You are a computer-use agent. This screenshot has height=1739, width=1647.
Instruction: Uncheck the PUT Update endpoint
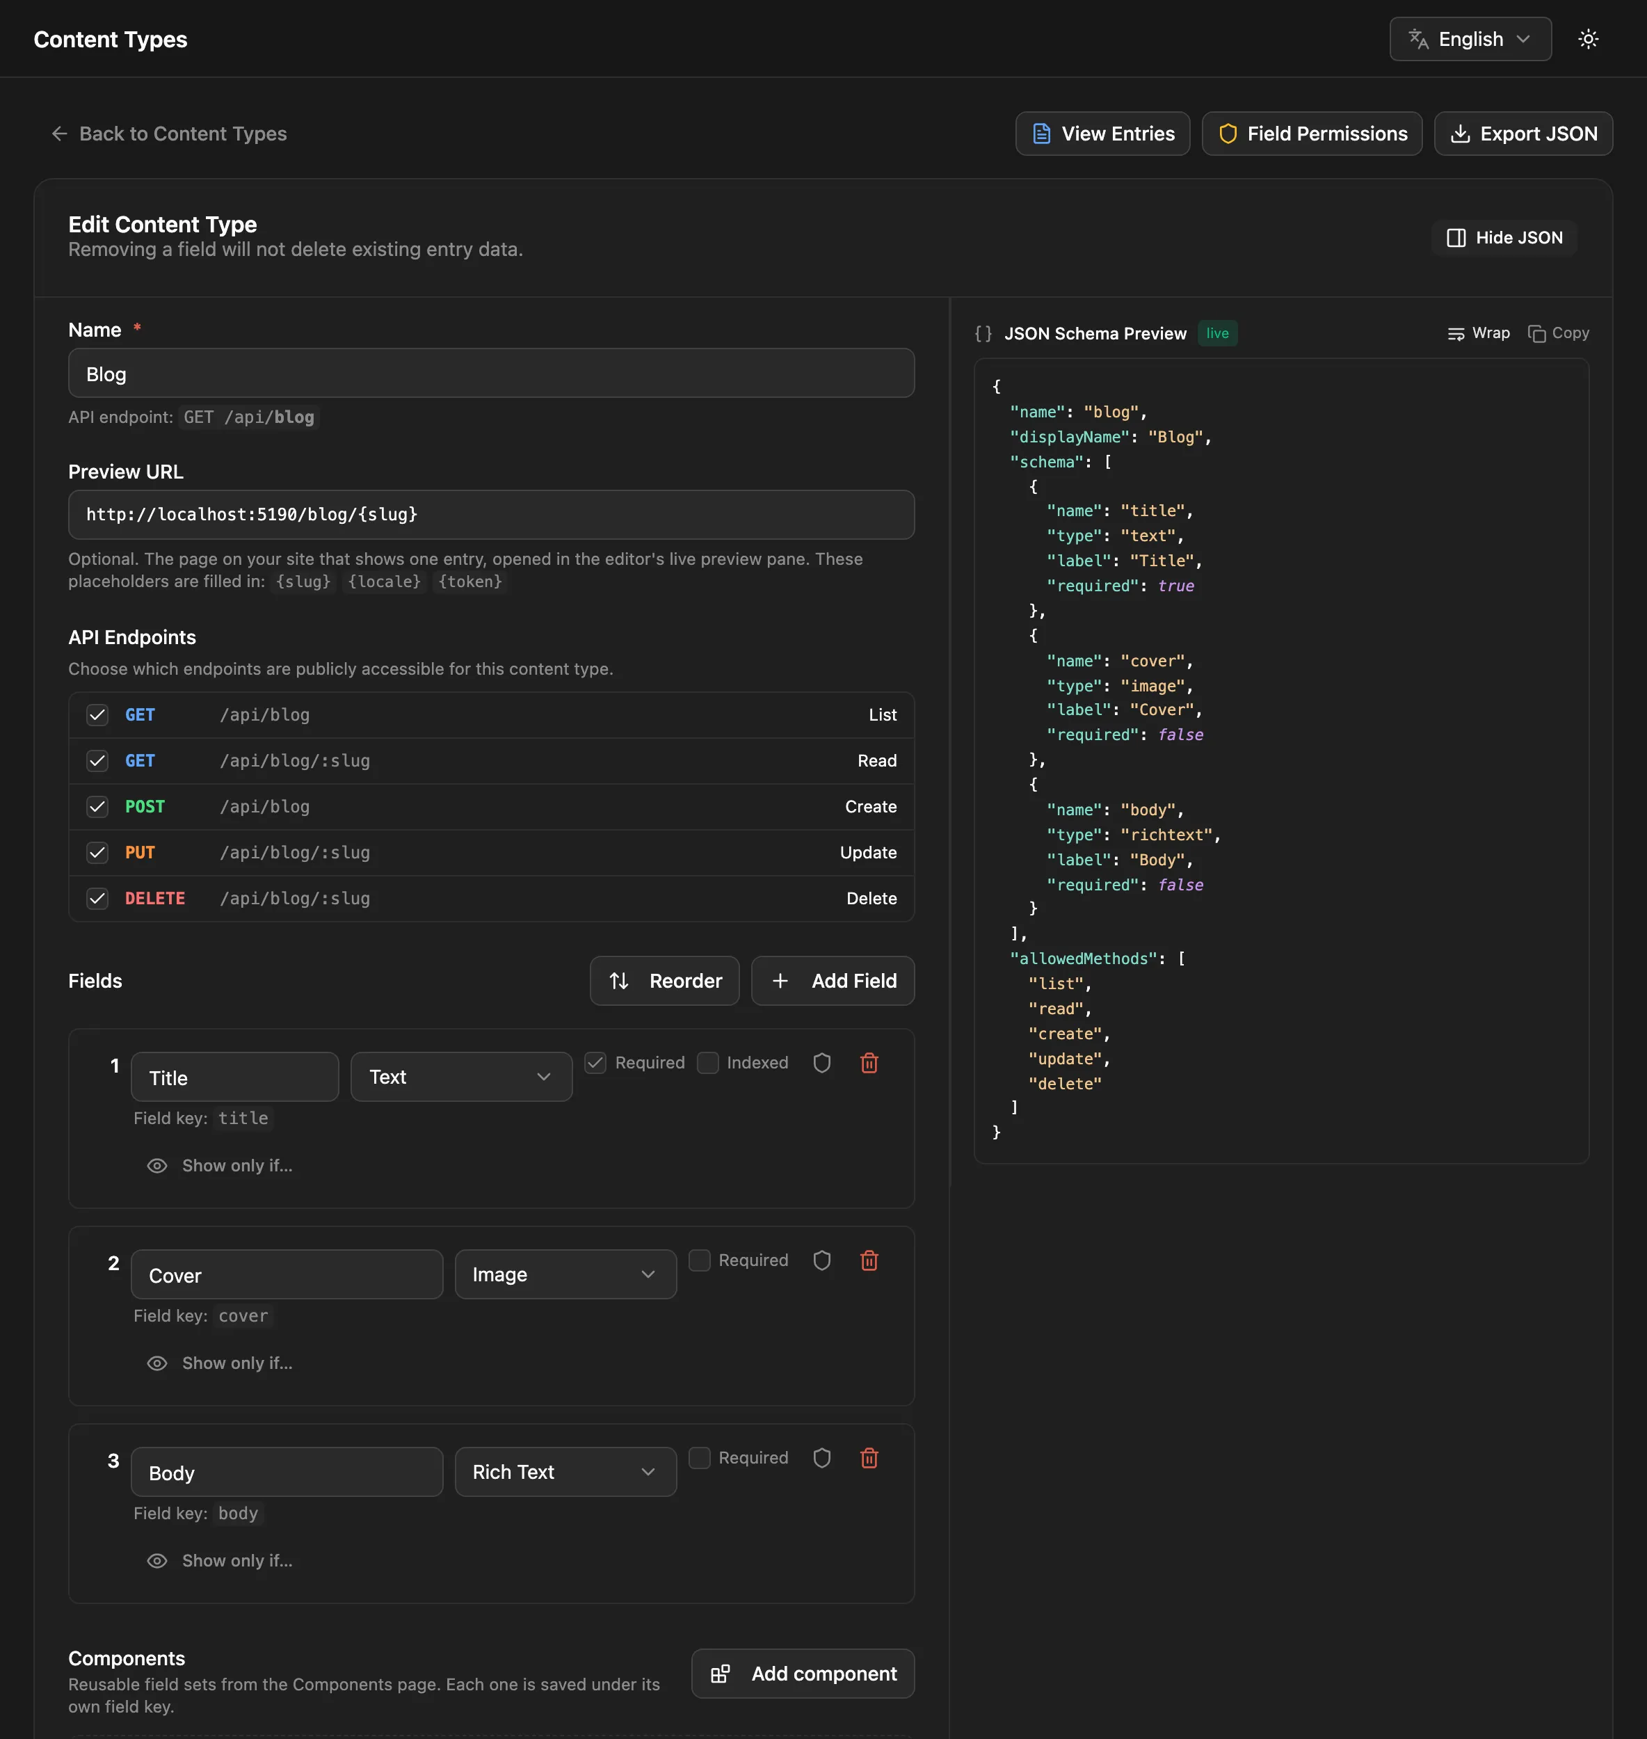(97, 852)
